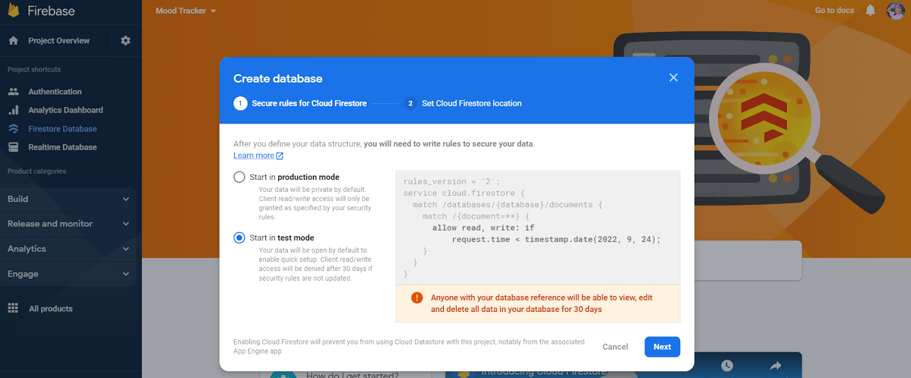Click the Next button

point(662,347)
